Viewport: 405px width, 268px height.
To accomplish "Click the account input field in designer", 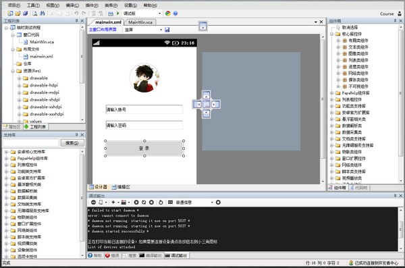I will (x=144, y=109).
